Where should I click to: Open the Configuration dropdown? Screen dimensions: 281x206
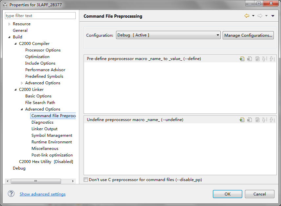coord(168,35)
